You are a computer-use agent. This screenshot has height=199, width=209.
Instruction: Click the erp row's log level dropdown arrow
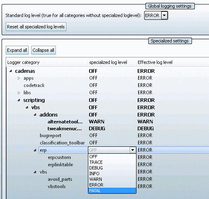pyautogui.click(x=133, y=150)
